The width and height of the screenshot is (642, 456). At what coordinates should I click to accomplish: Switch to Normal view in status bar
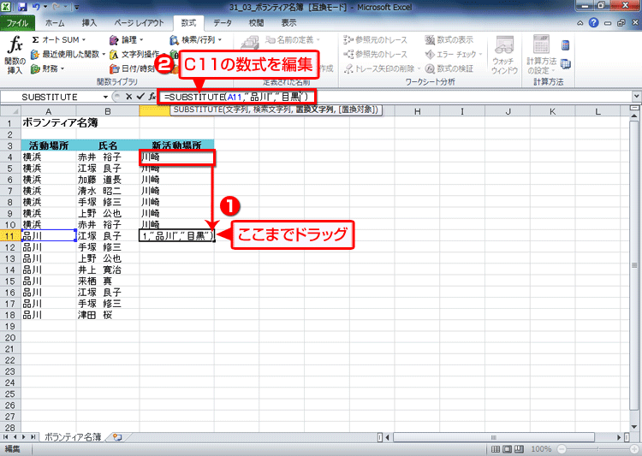click(496, 449)
